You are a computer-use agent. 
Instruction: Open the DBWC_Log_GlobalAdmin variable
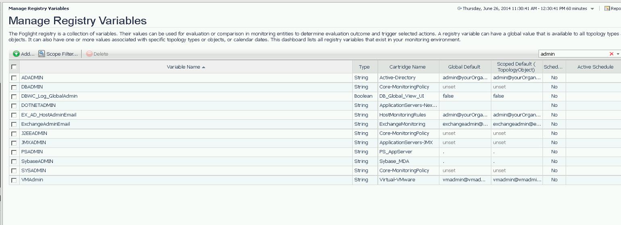click(x=49, y=96)
